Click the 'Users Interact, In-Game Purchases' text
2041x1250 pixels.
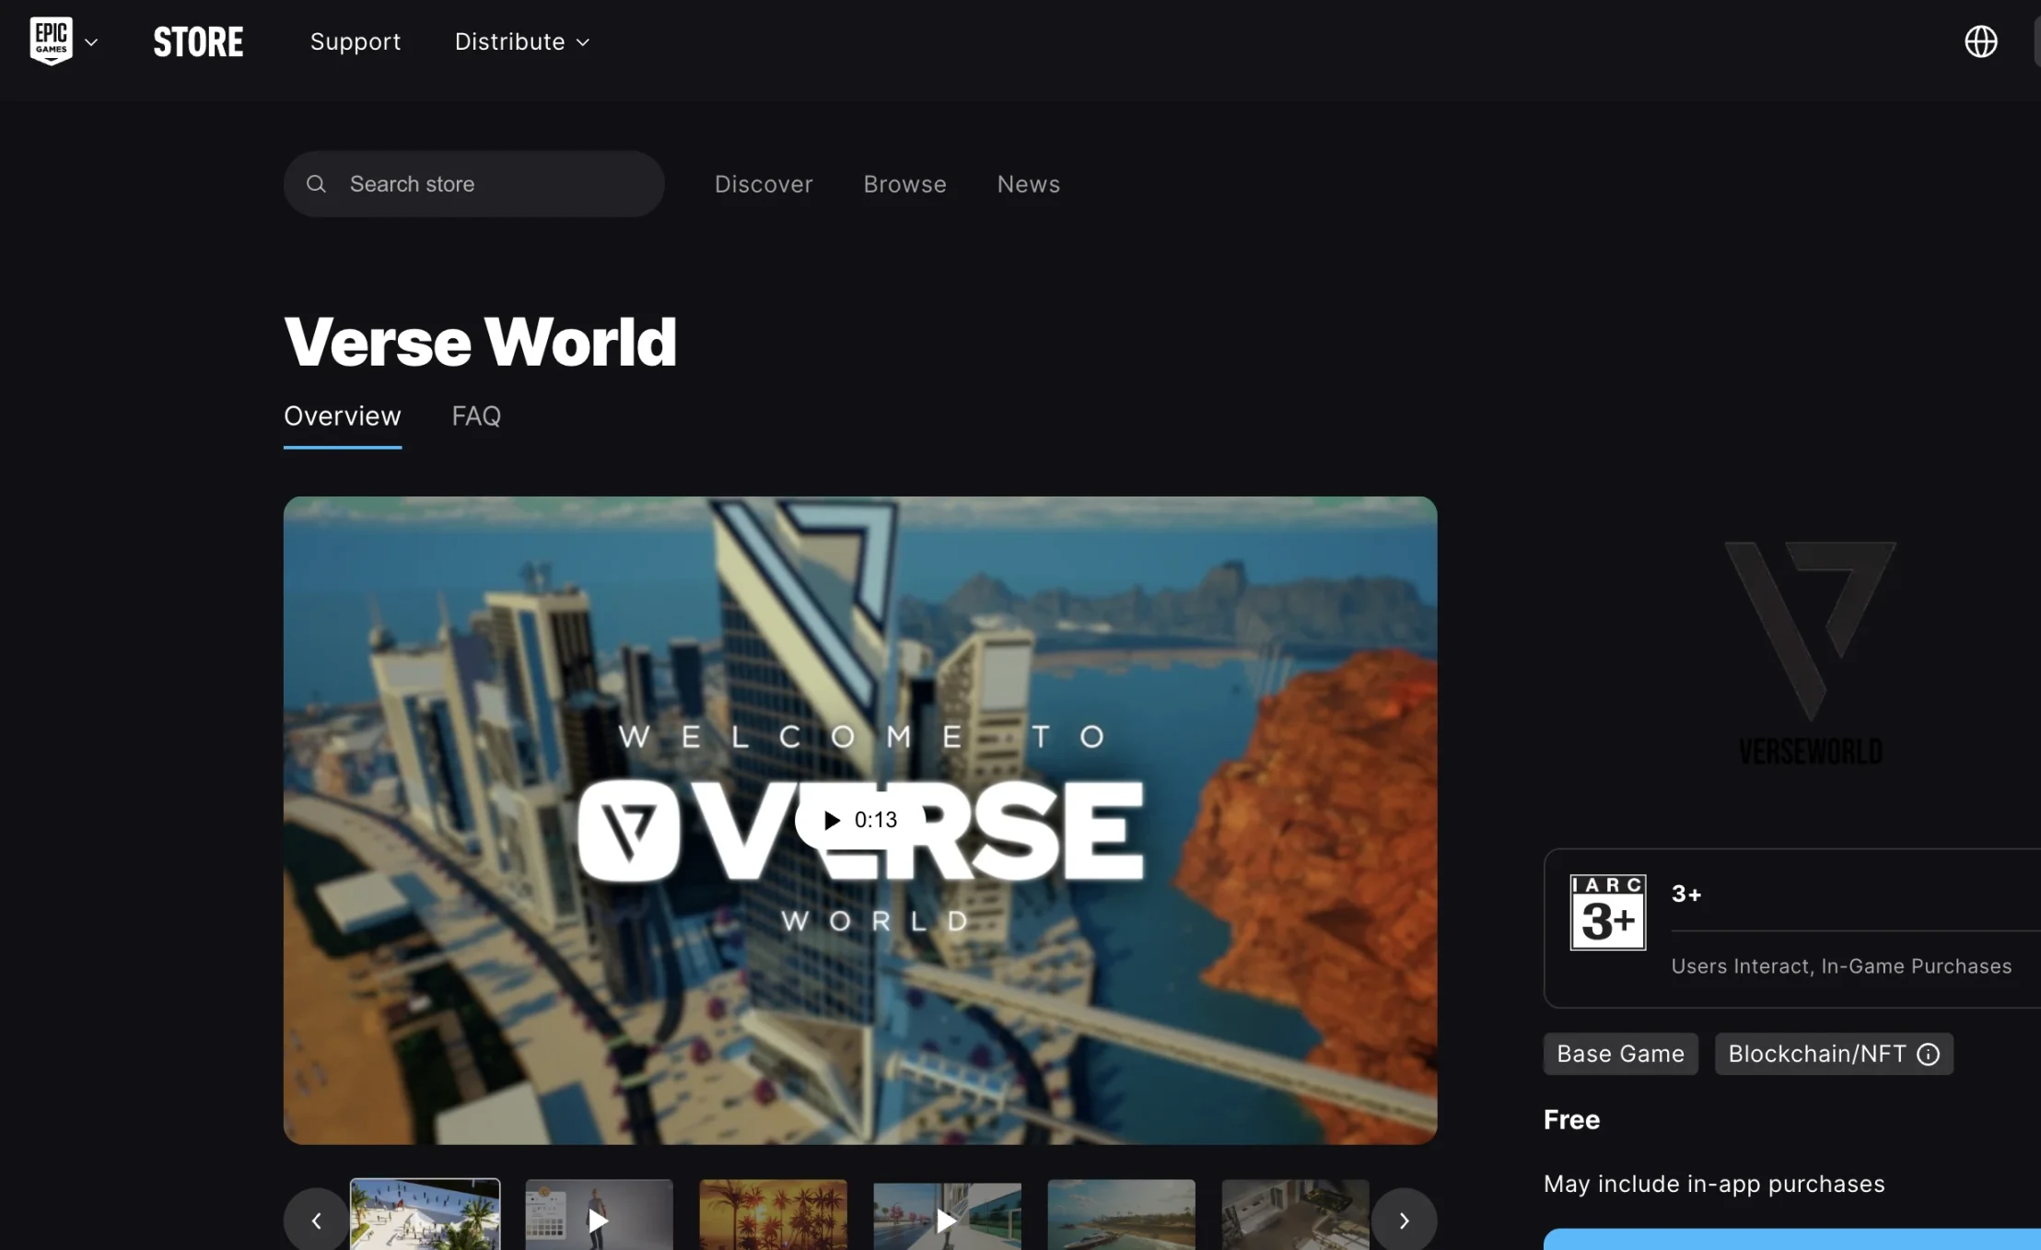[1841, 966]
